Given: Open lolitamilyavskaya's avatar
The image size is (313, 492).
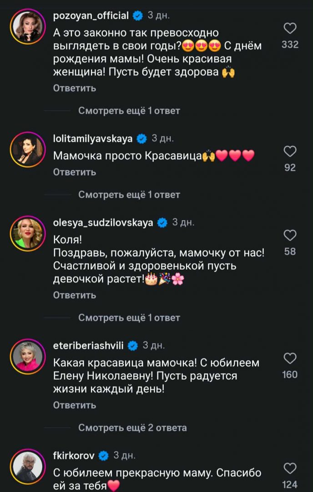Looking at the screenshot, I should click(x=26, y=150).
